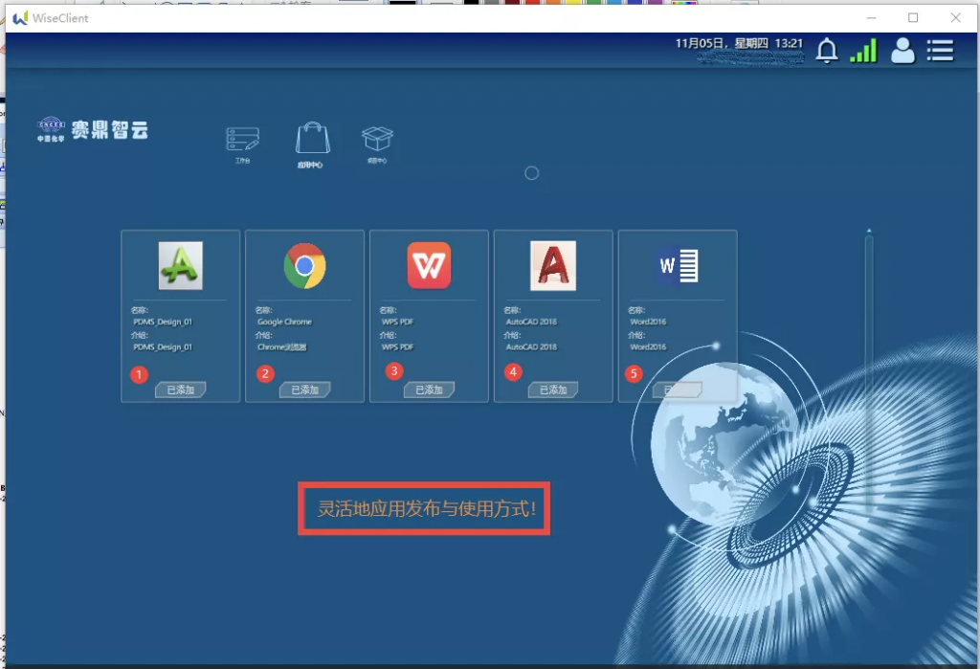Viewport: 980px width, 669px height.
Task: Open the notifications bell
Action: coord(826,51)
